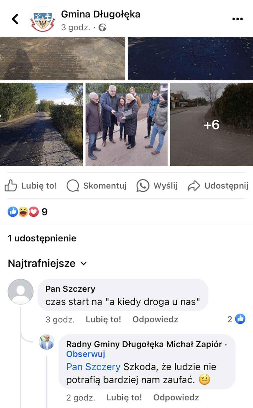
Task: Follow Michał Zapiór via Obserwuj link
Action: pos(85,354)
